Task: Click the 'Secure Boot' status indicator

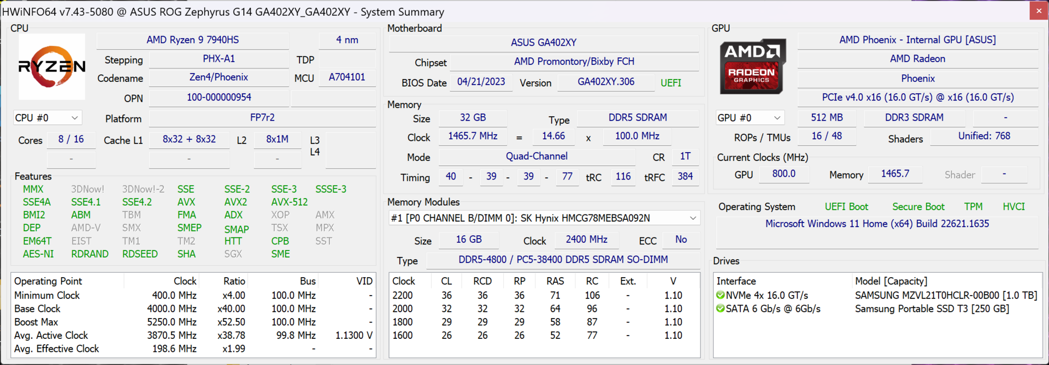Action: tap(918, 207)
